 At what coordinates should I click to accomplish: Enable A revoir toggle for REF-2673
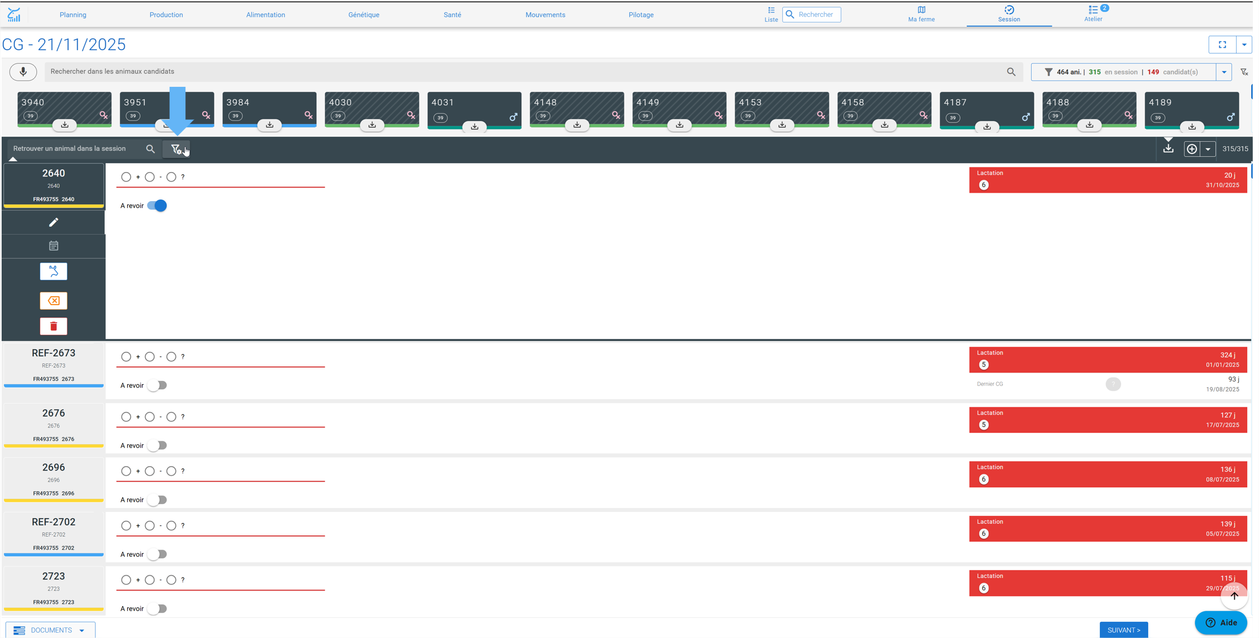pyautogui.click(x=157, y=385)
